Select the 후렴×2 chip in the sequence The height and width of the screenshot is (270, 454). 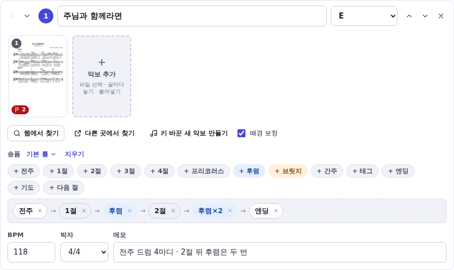point(210,211)
